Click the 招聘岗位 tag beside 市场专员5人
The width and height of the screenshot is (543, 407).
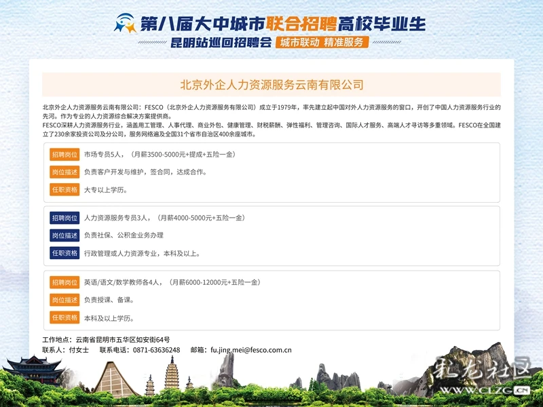(x=64, y=155)
